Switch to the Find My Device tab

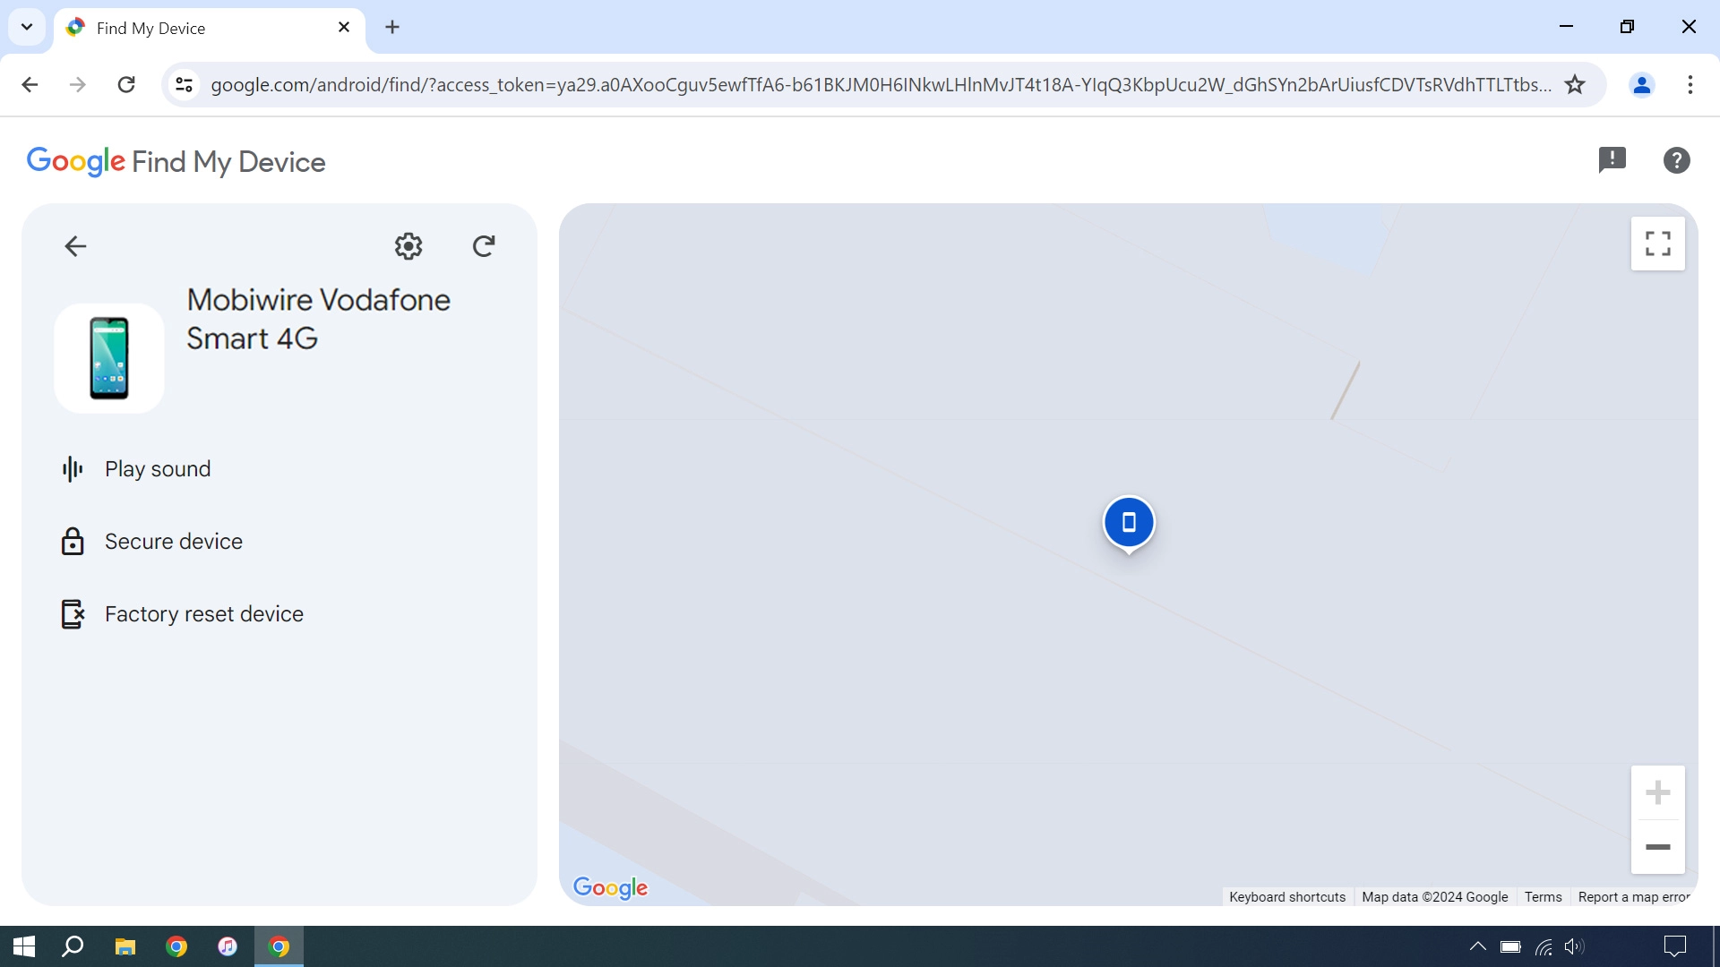click(179, 27)
